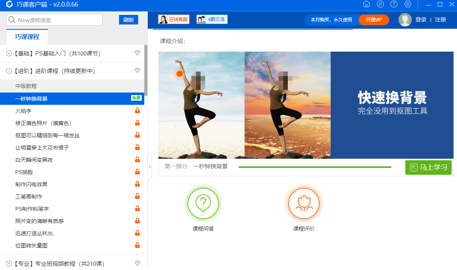The height and width of the screenshot is (270, 457).
Task: Collapse the 【进阶】进阶课程 section
Action: 8,71
